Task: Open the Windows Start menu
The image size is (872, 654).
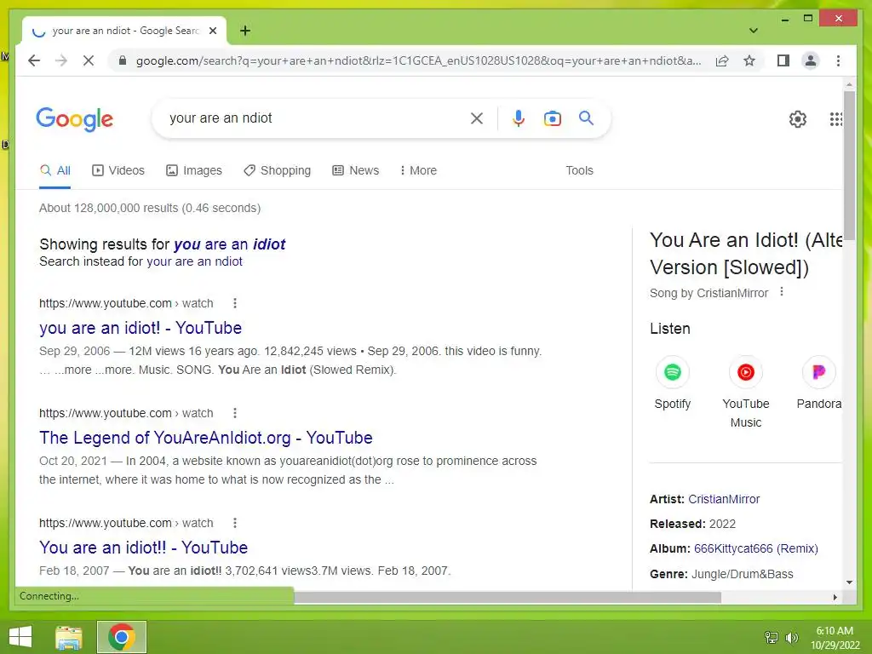Action: [20, 637]
